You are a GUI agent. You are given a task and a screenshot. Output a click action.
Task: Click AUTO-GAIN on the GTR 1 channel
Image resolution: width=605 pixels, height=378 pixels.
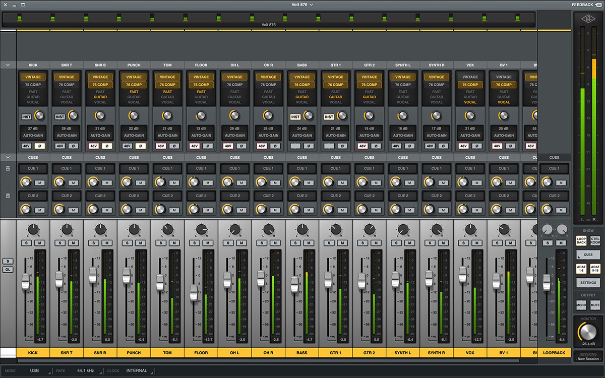tap(335, 136)
